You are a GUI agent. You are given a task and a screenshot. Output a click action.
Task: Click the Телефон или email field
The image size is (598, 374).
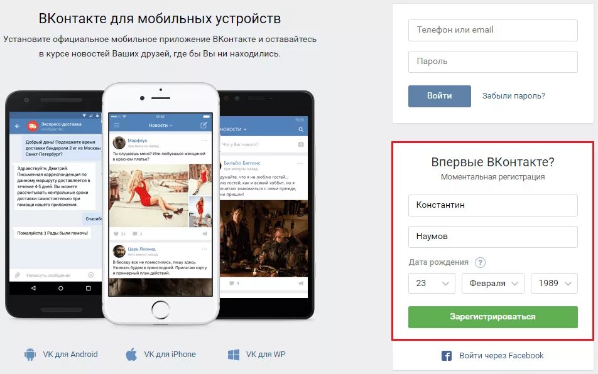tap(492, 30)
